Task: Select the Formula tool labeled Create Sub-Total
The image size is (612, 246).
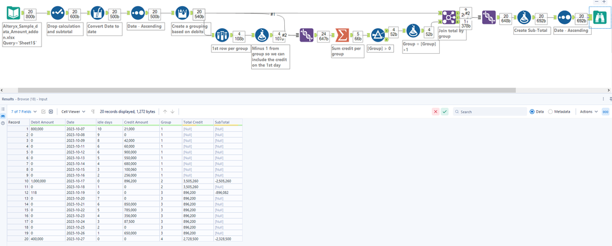Action: pos(524,18)
